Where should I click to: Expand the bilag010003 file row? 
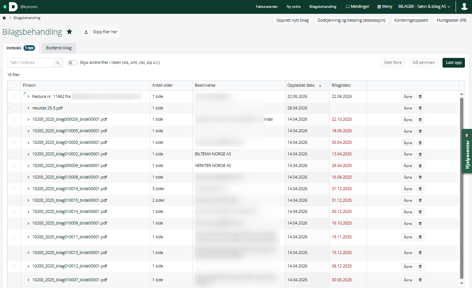click(x=28, y=142)
